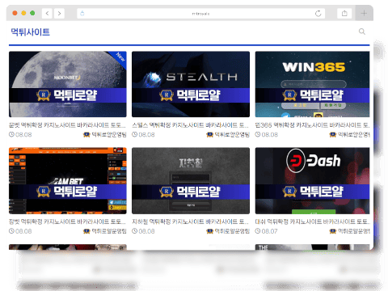Click the privacy icon in the address bar
The height and width of the screenshot is (291, 388).
pyautogui.click(x=82, y=13)
